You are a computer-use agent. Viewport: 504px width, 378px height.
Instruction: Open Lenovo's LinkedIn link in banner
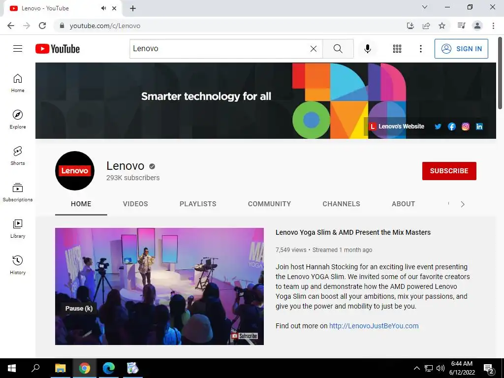click(x=479, y=126)
